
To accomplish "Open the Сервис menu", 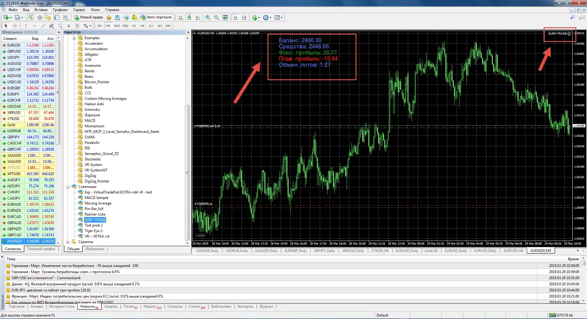I will click(79, 10).
